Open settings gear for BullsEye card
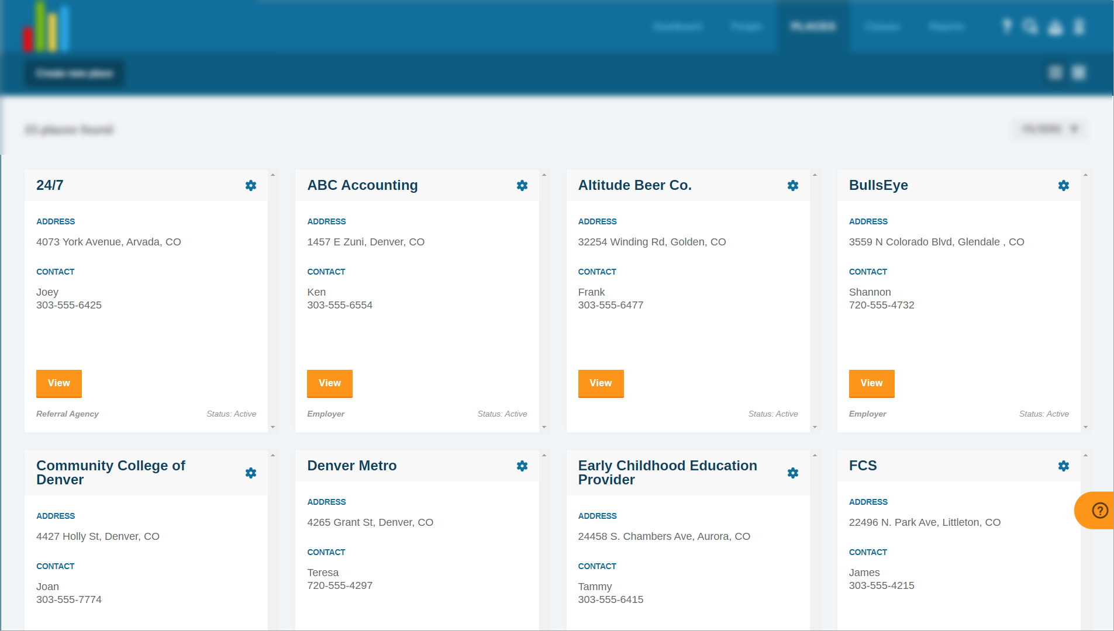 (1064, 186)
